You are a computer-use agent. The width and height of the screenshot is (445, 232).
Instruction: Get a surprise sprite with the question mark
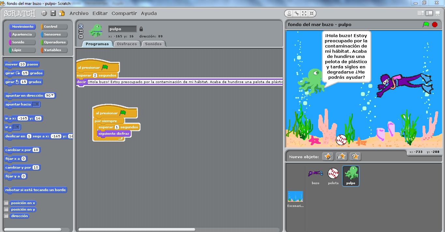[355, 157]
